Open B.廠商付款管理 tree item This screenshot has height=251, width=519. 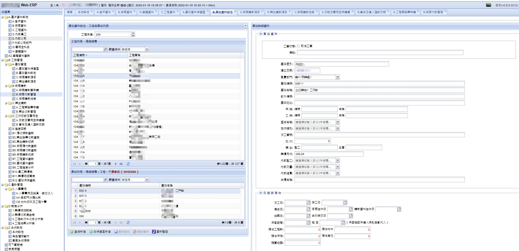(26, 94)
